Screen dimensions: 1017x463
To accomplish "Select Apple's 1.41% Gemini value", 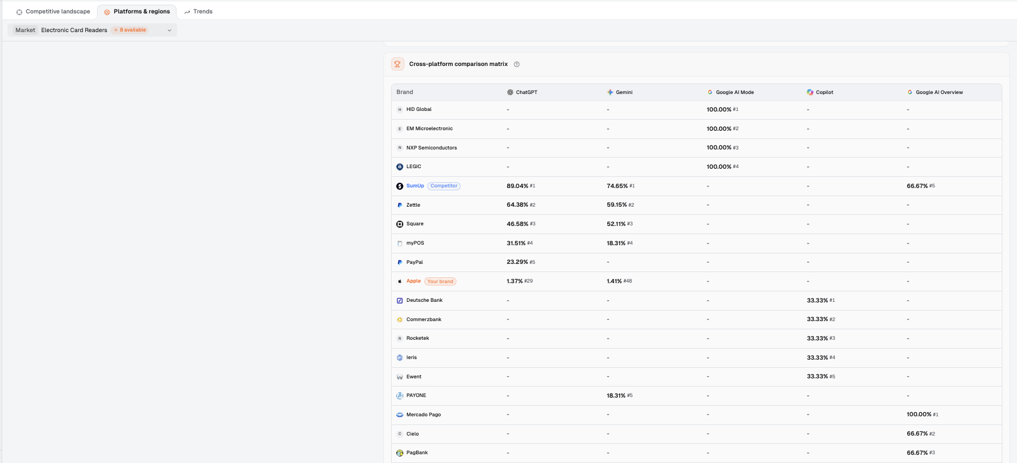I will click(x=614, y=281).
